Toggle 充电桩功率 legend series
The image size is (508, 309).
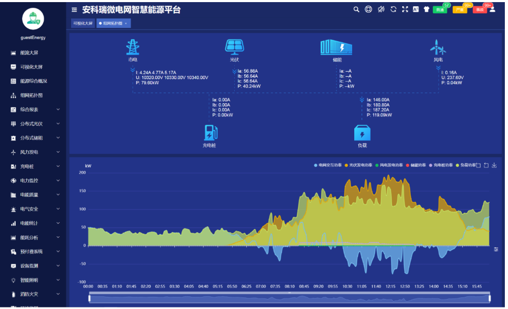point(441,165)
